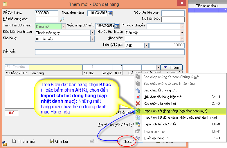Open calendar picker for Ngày nhập dự kiến
Viewport: 227px width, 148px height.
click(117, 26)
